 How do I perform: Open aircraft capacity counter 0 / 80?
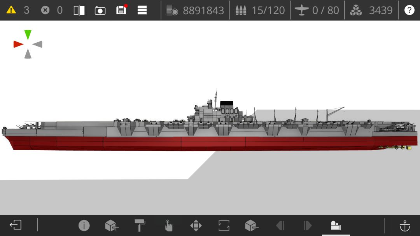317,10
